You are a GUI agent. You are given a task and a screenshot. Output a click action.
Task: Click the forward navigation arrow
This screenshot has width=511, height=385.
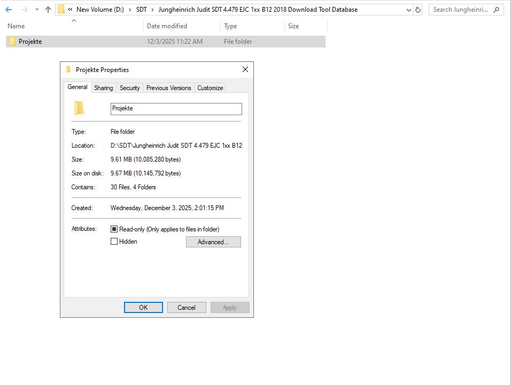coord(24,10)
